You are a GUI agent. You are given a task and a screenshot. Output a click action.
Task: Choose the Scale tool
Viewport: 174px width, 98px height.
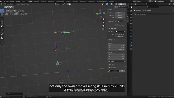tap(2, 26)
